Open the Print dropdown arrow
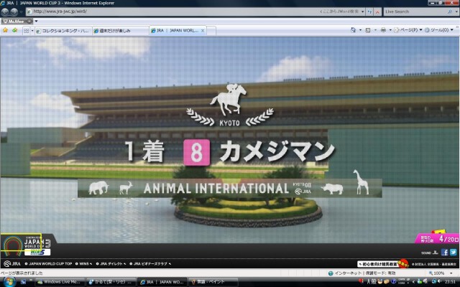Image resolution: width=460 pixels, height=287 pixels. pyautogui.click(x=390, y=30)
